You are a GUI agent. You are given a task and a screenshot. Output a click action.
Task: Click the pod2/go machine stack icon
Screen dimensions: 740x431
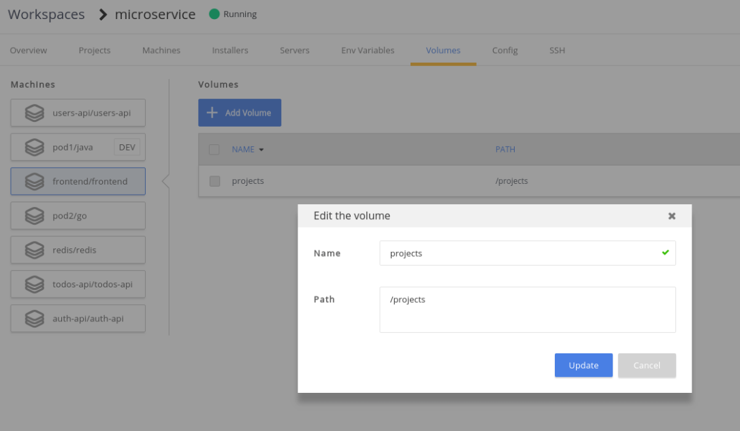click(35, 216)
